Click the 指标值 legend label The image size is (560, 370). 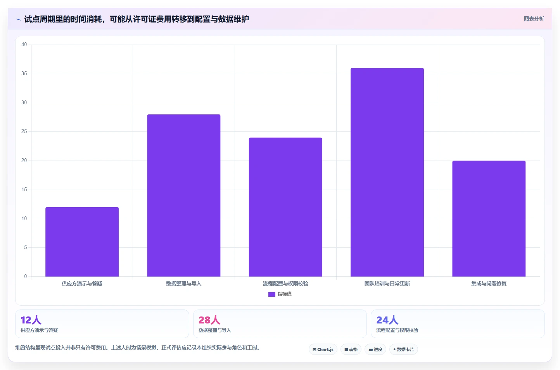(285, 294)
